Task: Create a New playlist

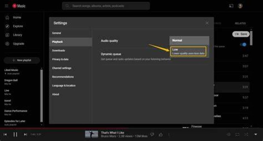Action: (x=22, y=60)
